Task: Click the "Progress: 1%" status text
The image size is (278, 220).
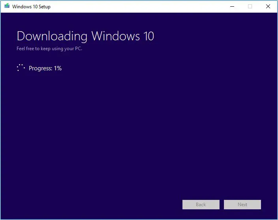Action: click(45, 68)
